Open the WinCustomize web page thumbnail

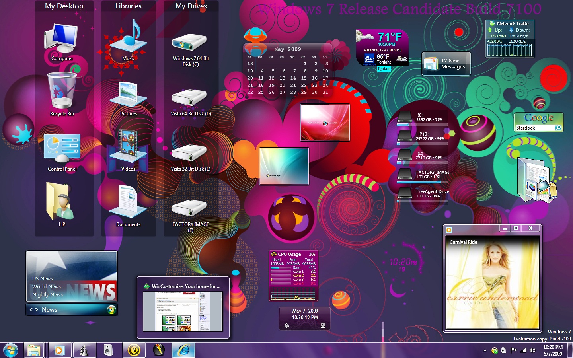183,311
